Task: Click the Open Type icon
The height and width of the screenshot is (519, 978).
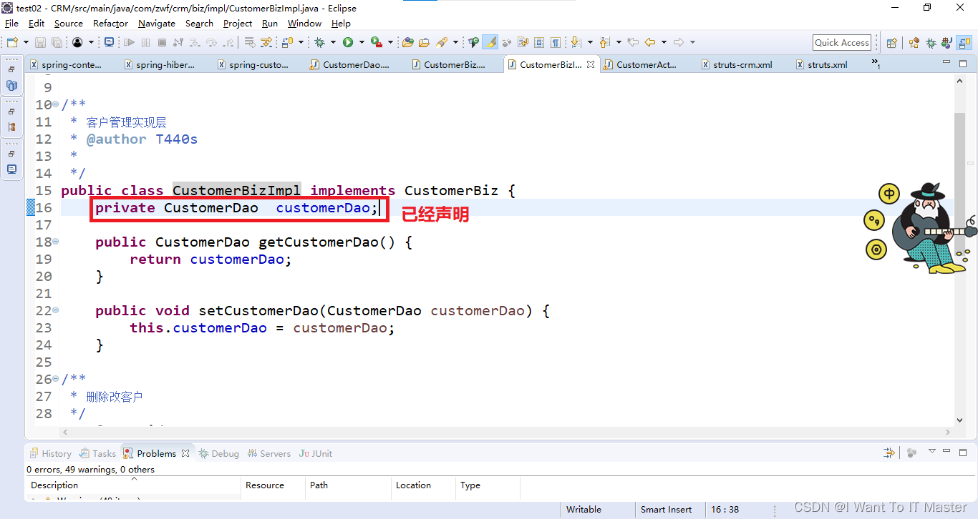Action: (407, 42)
